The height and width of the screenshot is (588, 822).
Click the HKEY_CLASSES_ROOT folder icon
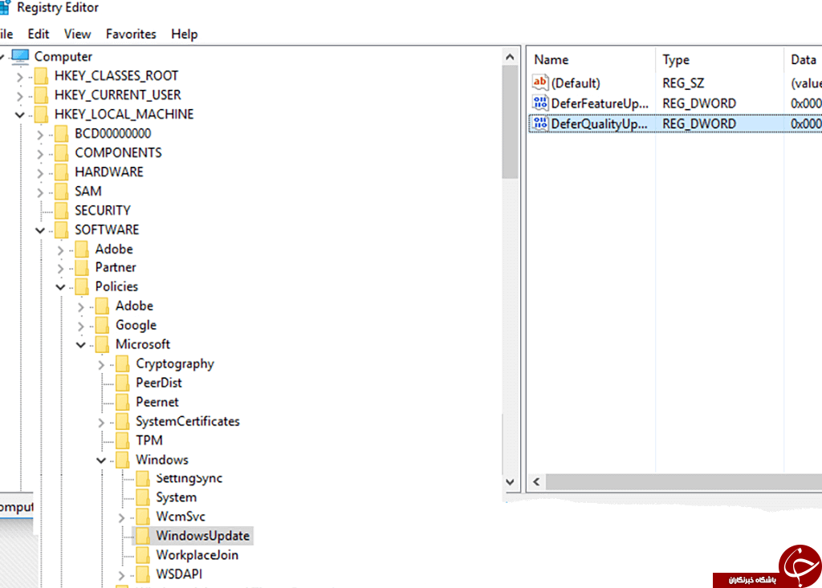click(42, 76)
